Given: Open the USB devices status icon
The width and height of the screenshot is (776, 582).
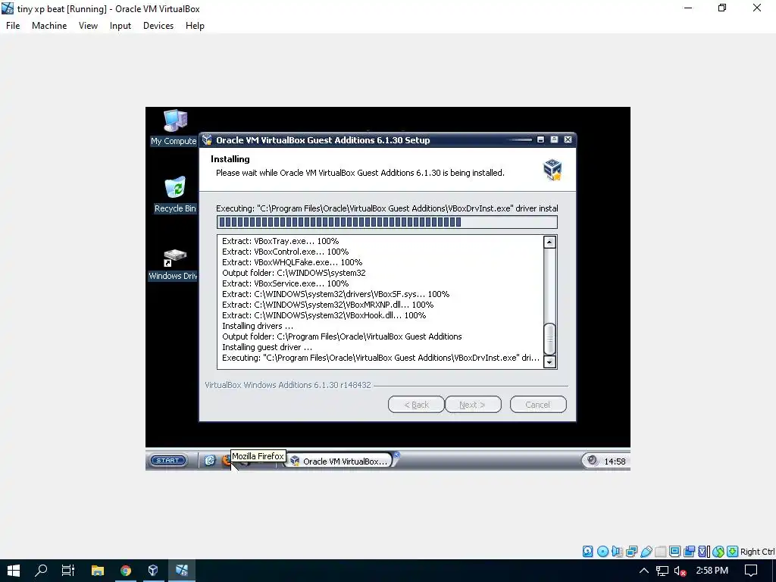Looking at the screenshot, I should pyautogui.click(x=646, y=552).
